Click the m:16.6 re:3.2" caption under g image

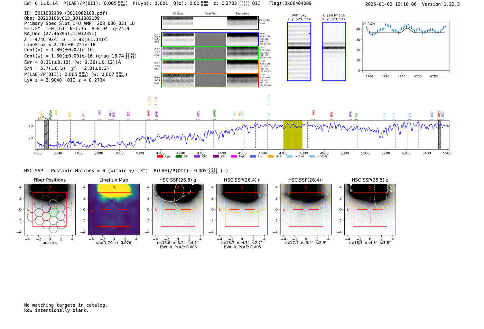click(x=178, y=243)
